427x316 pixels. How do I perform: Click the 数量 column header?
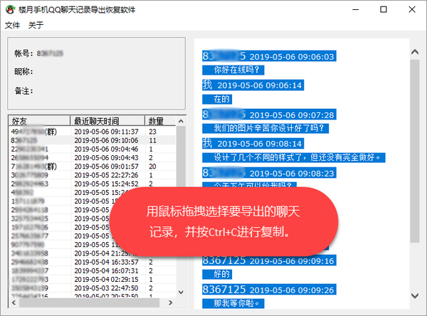(x=156, y=120)
